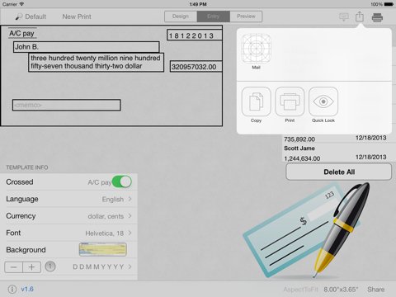Tap the printer icon in toolbar
The image size is (396, 297).
[x=377, y=17]
